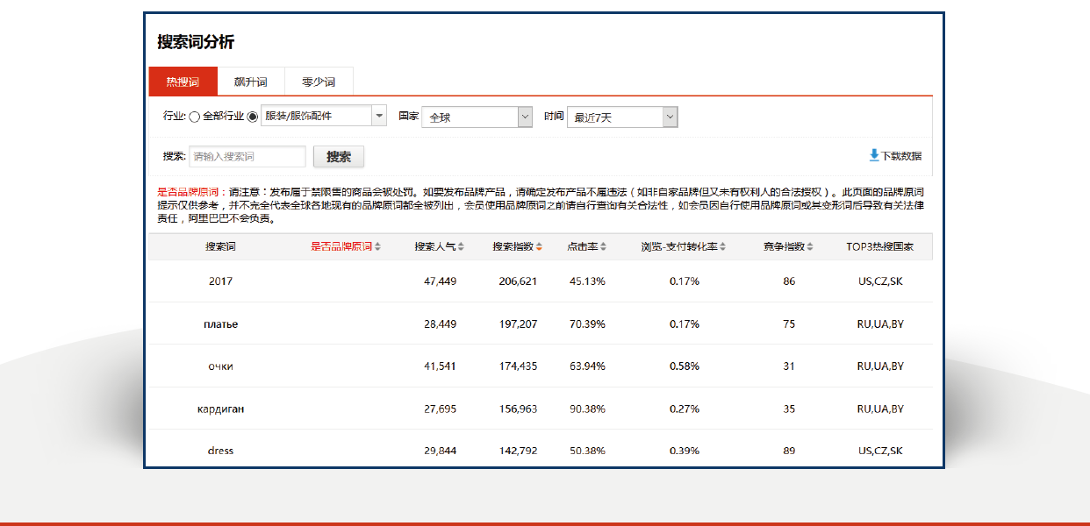Open the 飙升词 tab

pyautogui.click(x=250, y=82)
